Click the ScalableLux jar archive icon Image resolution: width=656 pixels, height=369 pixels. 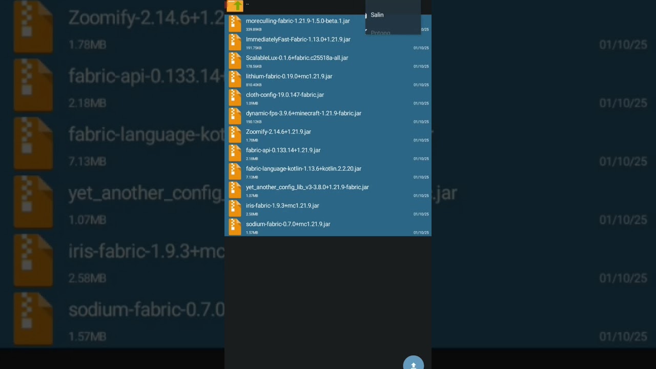tap(235, 61)
